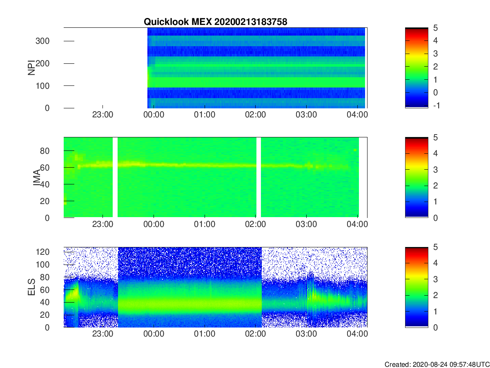Click the NPI spectrogram plot area

[216, 68]
